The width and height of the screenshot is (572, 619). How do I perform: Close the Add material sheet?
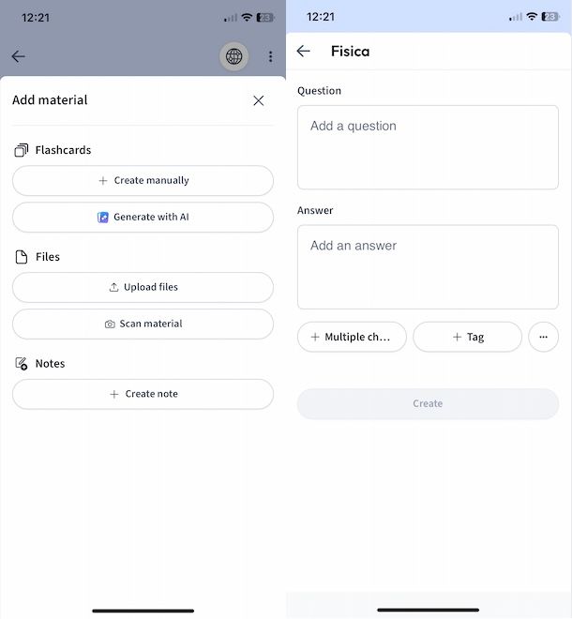(x=259, y=100)
